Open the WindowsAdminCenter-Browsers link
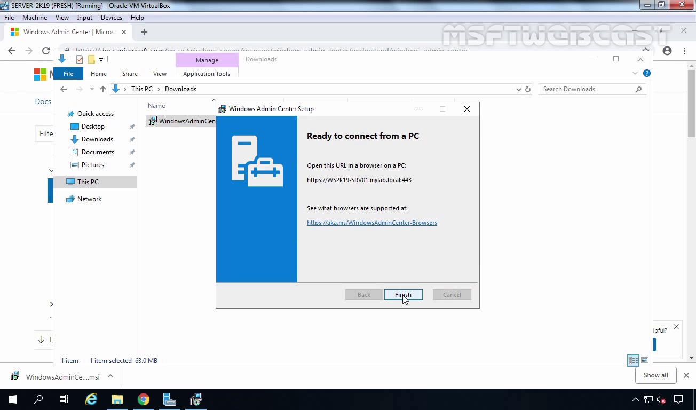The image size is (696, 410). click(371, 223)
